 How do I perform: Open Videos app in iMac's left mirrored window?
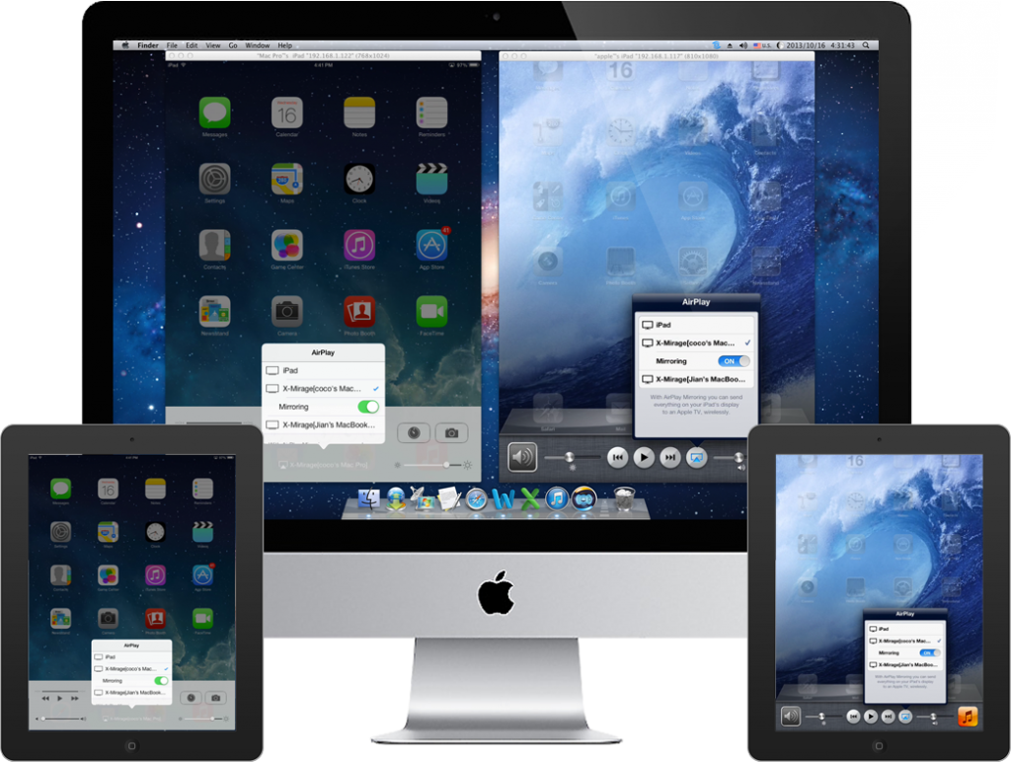[431, 179]
